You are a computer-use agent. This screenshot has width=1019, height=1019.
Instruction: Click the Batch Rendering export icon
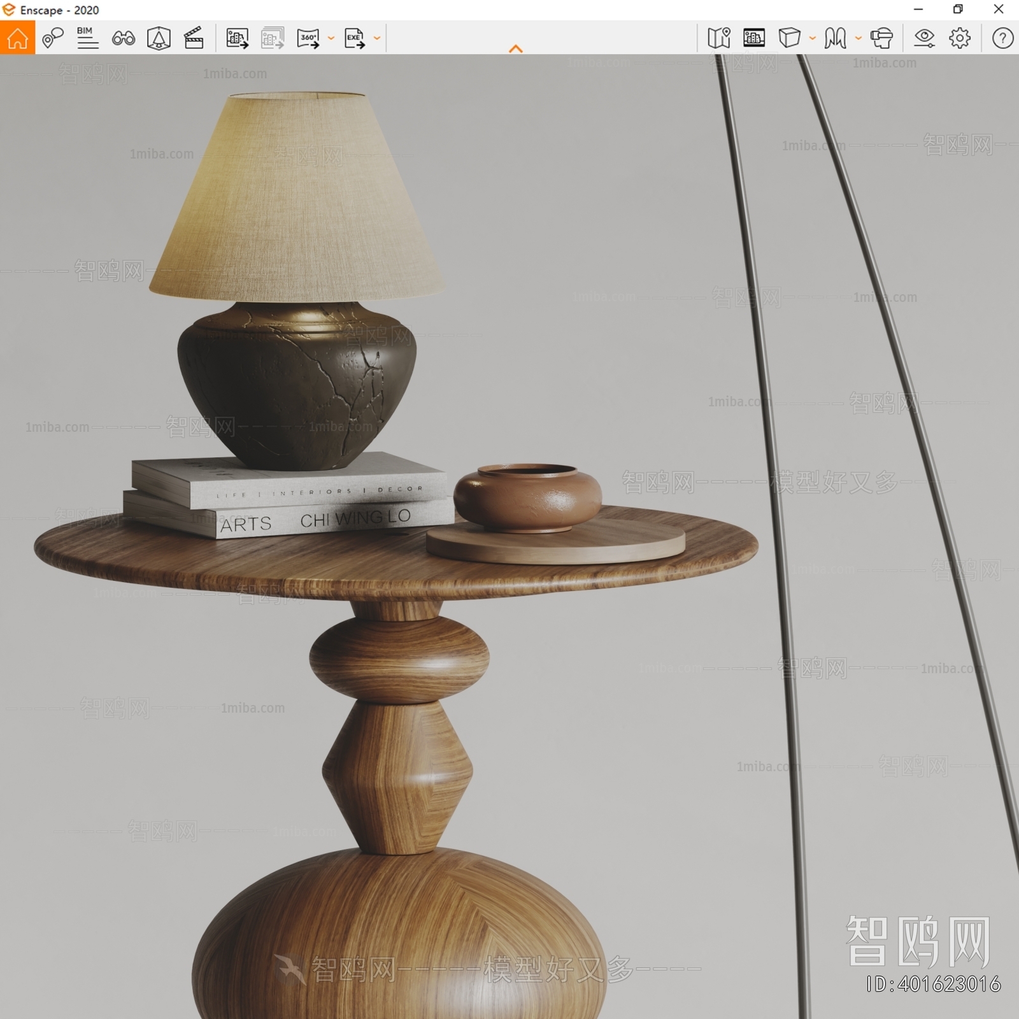(273, 38)
